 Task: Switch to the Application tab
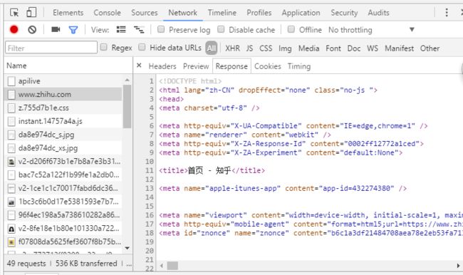(x=301, y=13)
